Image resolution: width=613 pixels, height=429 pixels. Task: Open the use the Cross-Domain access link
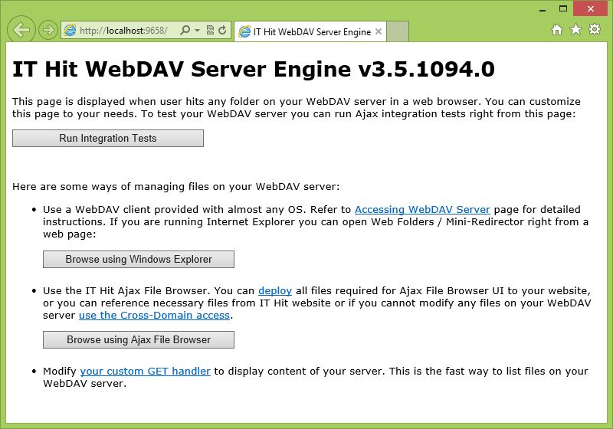pyautogui.click(x=155, y=316)
